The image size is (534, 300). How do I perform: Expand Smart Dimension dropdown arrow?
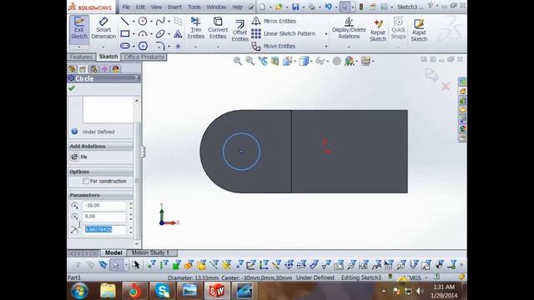click(103, 47)
